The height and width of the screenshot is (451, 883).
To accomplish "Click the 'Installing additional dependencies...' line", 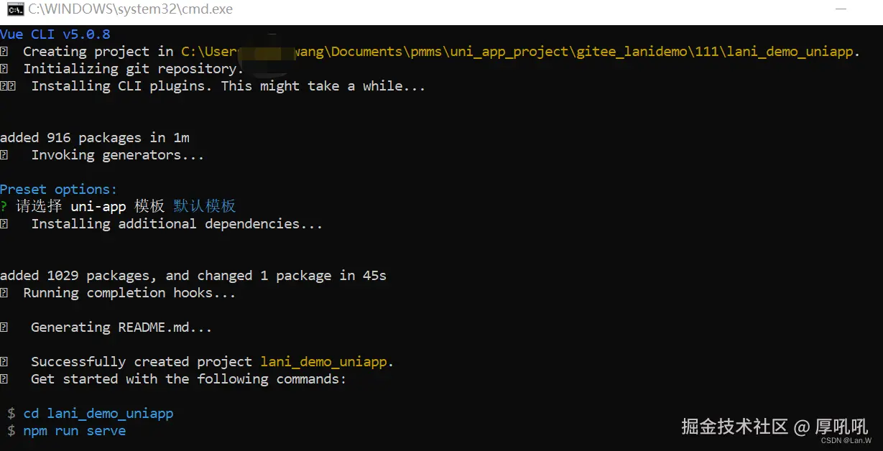I will pos(176,223).
